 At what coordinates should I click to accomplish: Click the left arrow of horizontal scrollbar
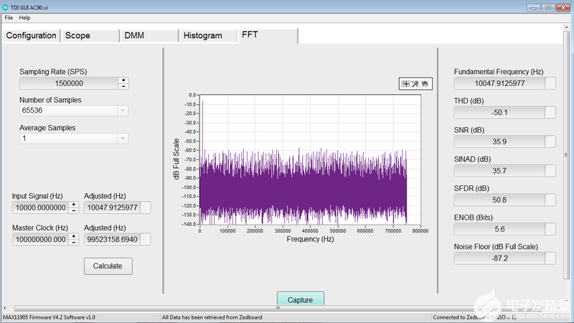[x=5, y=308]
